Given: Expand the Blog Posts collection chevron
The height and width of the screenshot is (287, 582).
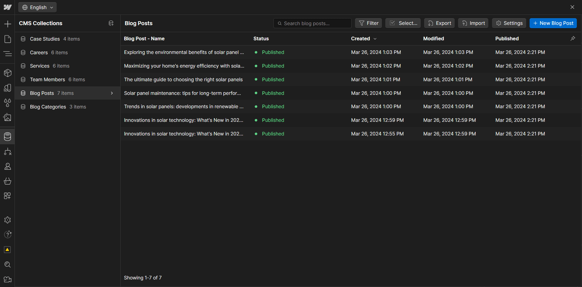Looking at the screenshot, I should click(112, 93).
